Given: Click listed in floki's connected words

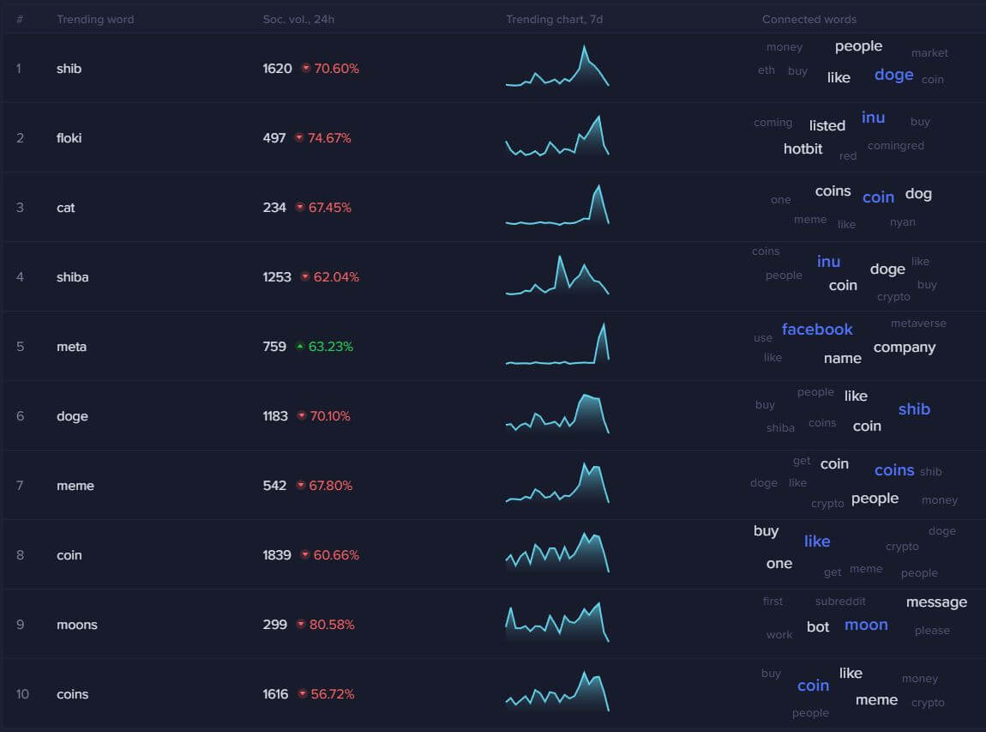Looking at the screenshot, I should pos(827,126).
